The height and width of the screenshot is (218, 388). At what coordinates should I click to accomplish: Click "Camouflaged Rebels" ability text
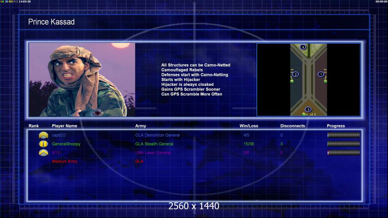click(x=182, y=70)
